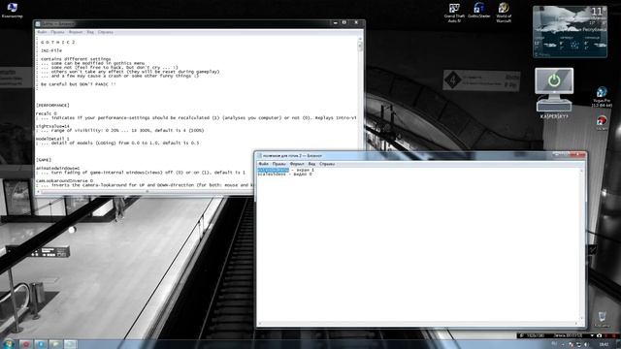
Task: Click the taskbar clock
Action: (x=604, y=345)
